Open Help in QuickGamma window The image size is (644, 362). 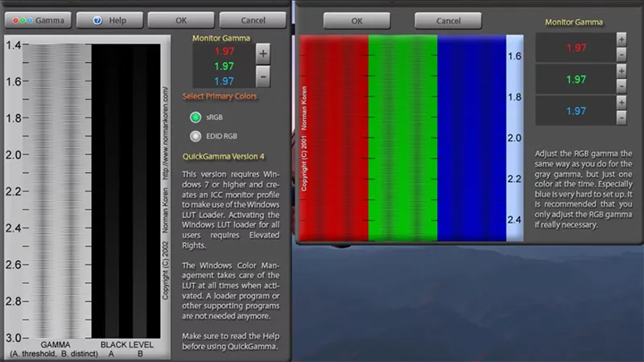[x=109, y=20]
